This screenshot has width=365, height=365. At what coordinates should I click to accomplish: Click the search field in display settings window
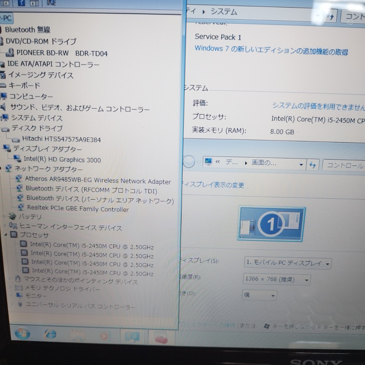pos(344,166)
